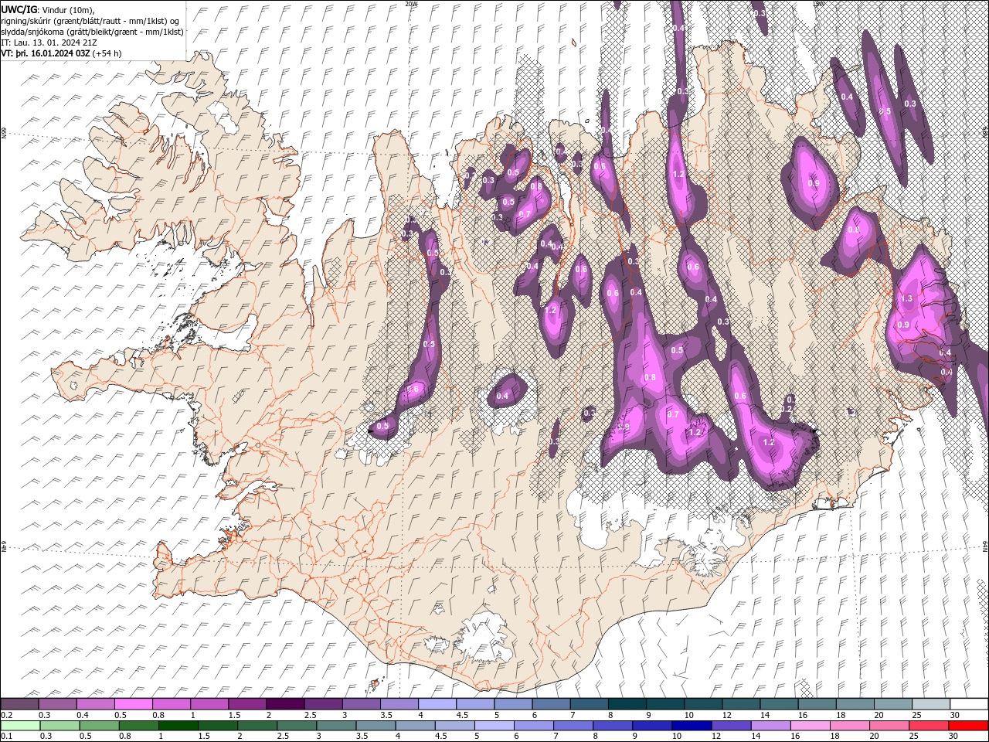Click the 'IT: Lau. 13. 01. 2024 21Z' line
The height and width of the screenshot is (742, 989).
49,43
